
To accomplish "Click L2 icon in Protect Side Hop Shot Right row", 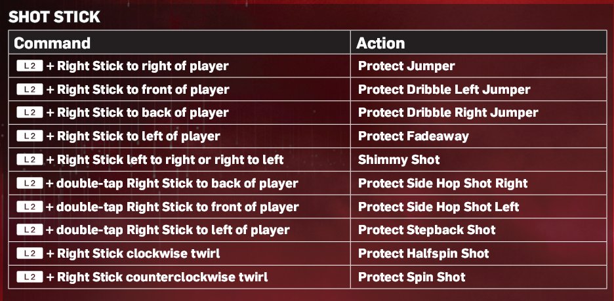I will (30, 183).
